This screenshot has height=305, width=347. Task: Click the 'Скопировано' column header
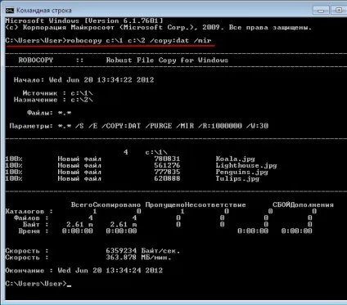(x=117, y=204)
